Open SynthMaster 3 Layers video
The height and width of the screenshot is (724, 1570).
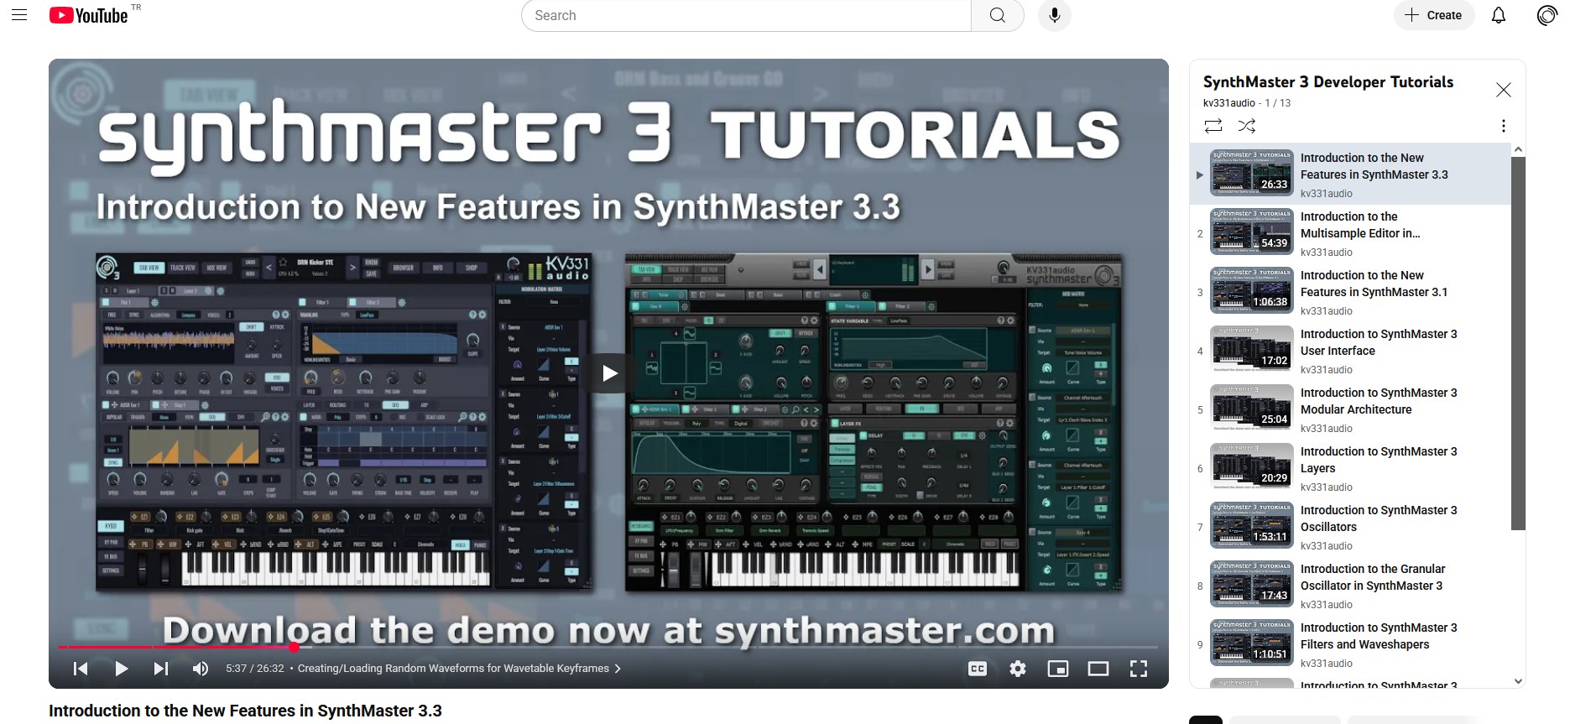pos(1379,460)
